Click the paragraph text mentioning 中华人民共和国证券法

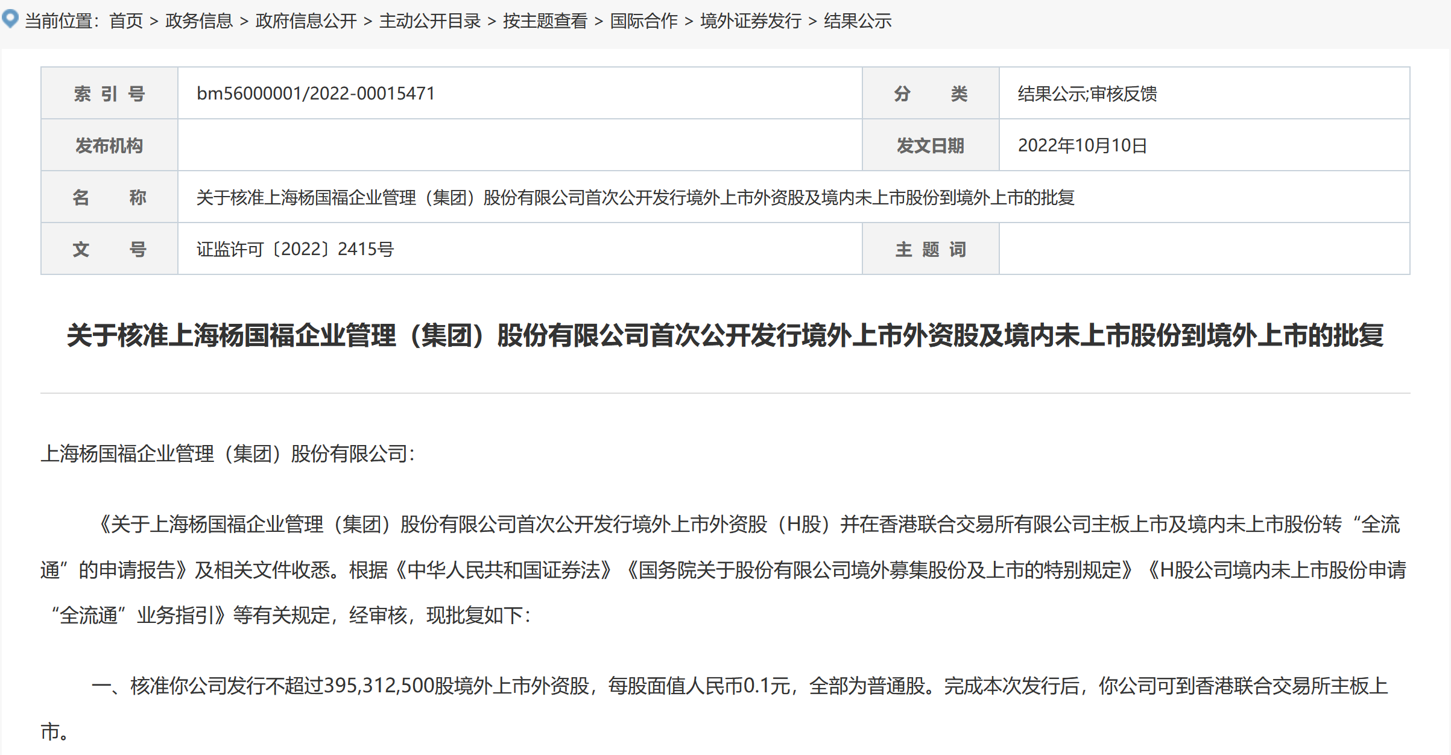coord(724,570)
